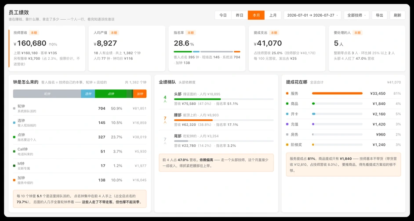Image resolution: width=414 pixels, height=221 pixels.
Task: Click the 本期 badge next to 要处理的人
Action: pyautogui.click(x=357, y=33)
